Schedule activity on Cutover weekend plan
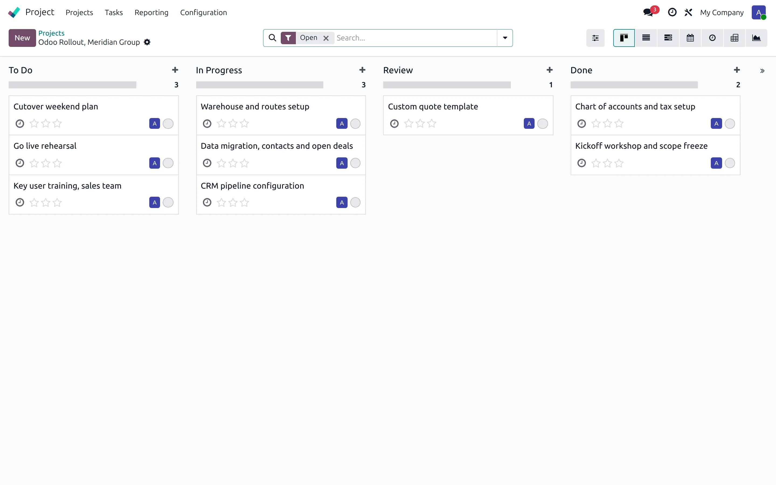The image size is (776, 485). pos(20,123)
